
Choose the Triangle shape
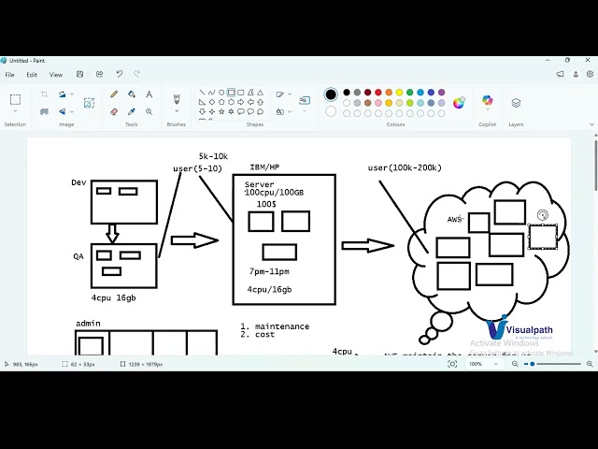pos(260,93)
